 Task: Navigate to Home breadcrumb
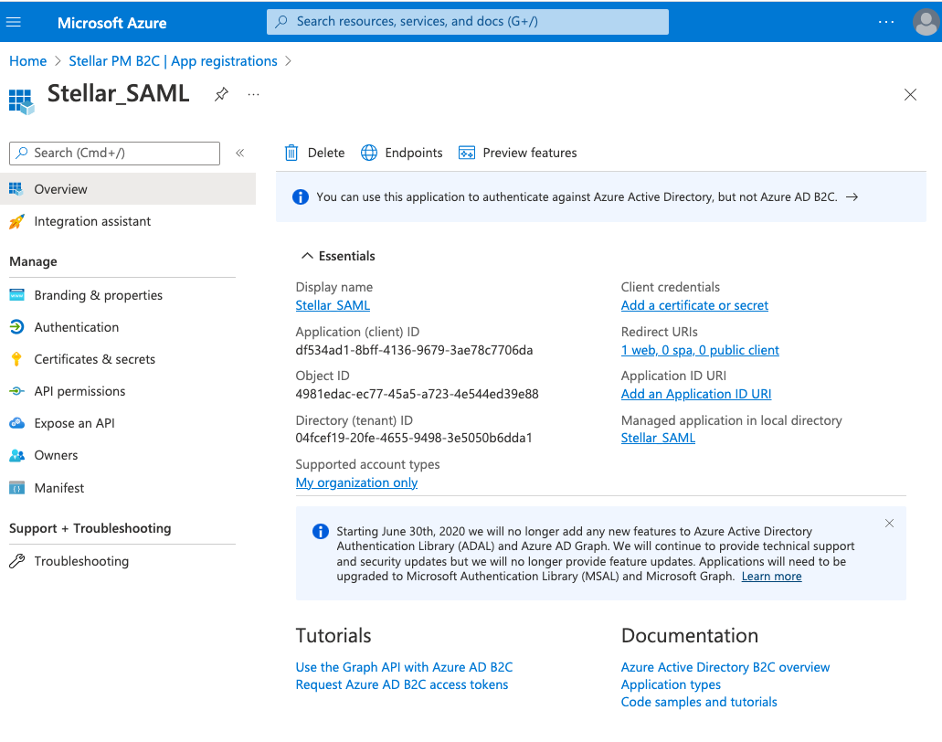point(27,61)
